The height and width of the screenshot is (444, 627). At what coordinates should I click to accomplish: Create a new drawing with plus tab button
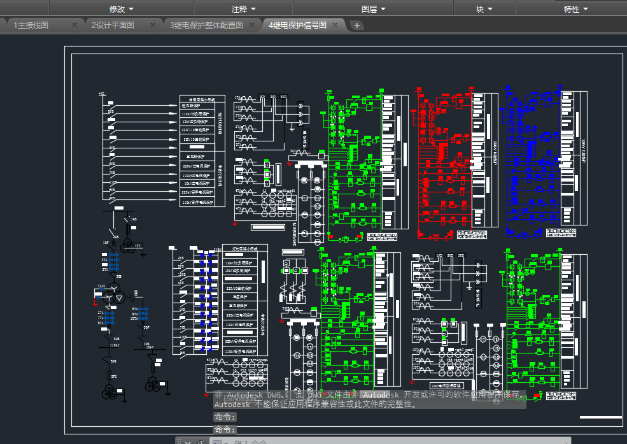356,25
